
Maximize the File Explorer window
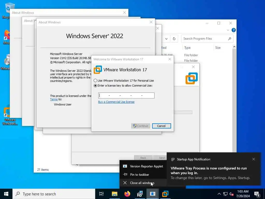click(x=219, y=23)
